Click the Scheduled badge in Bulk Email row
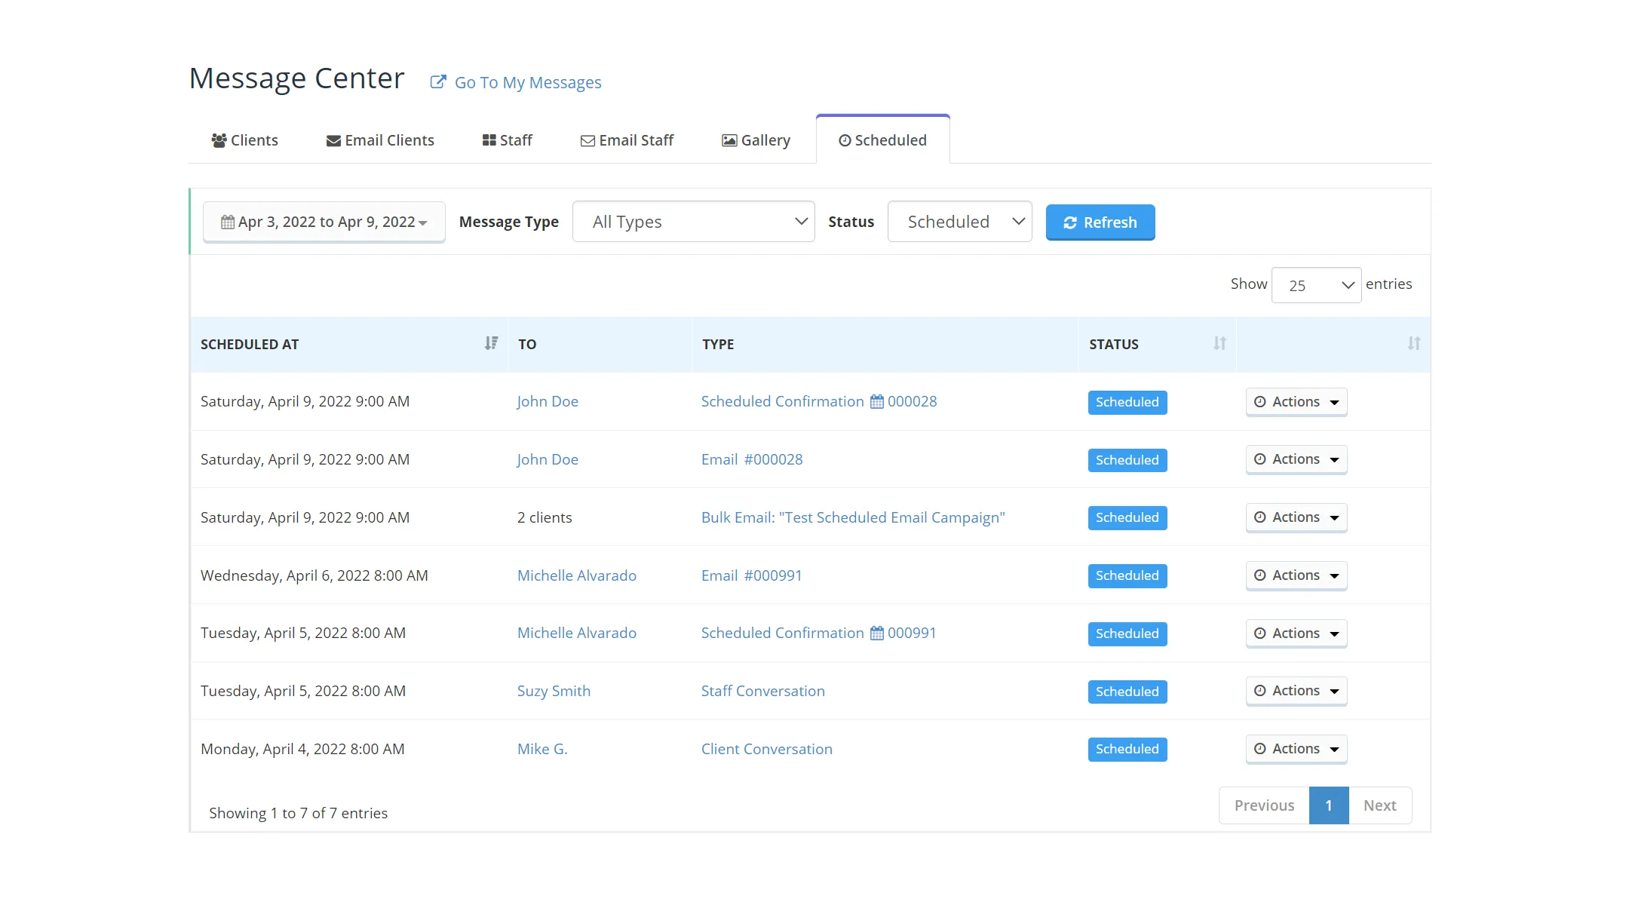Screen dimensions: 1629x905 pyautogui.click(x=1127, y=517)
